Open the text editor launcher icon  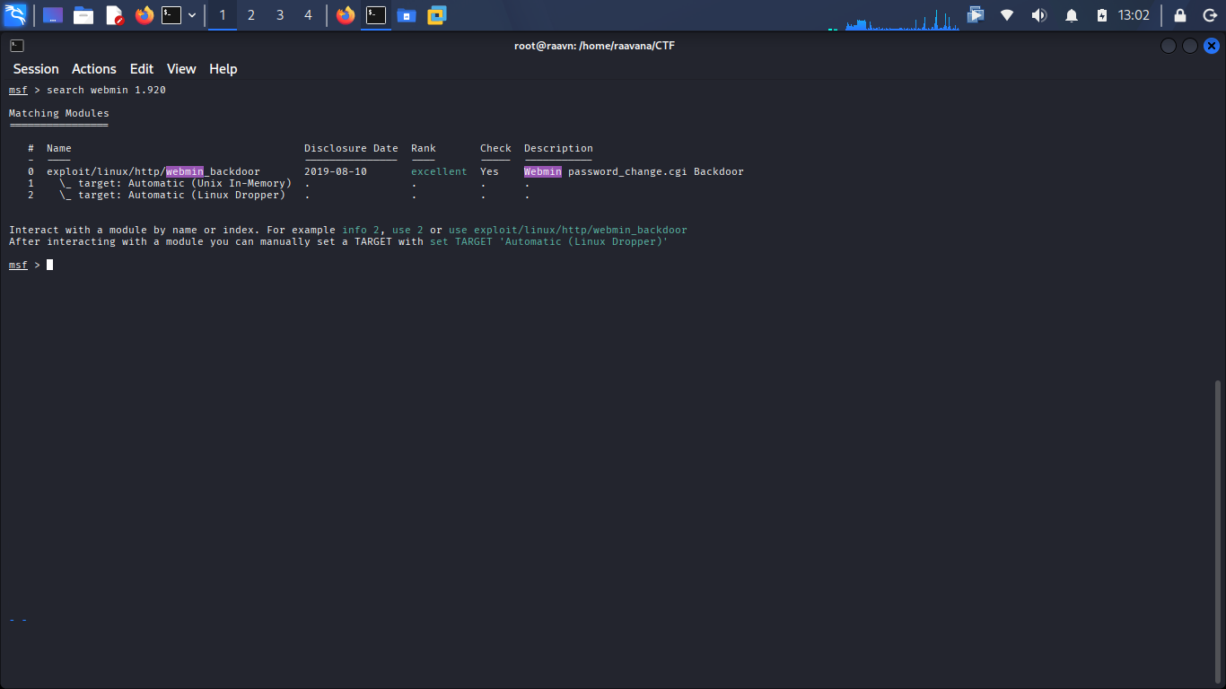[x=114, y=15]
